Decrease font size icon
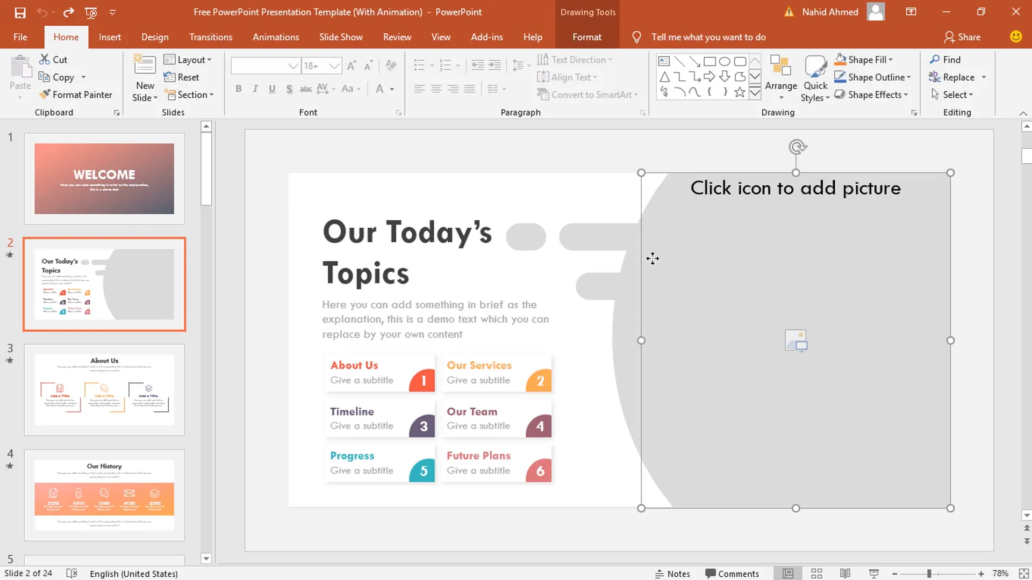The image size is (1032, 580). (x=368, y=66)
